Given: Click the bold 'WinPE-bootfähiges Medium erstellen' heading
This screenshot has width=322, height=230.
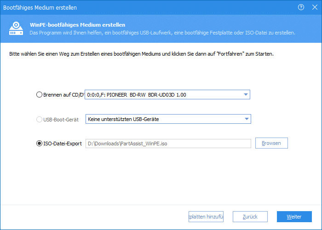Looking at the screenshot, I should (78, 25).
